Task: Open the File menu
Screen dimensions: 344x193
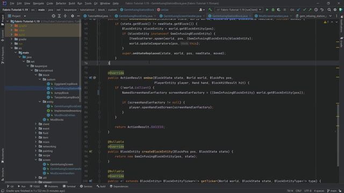Action: click(12, 3)
